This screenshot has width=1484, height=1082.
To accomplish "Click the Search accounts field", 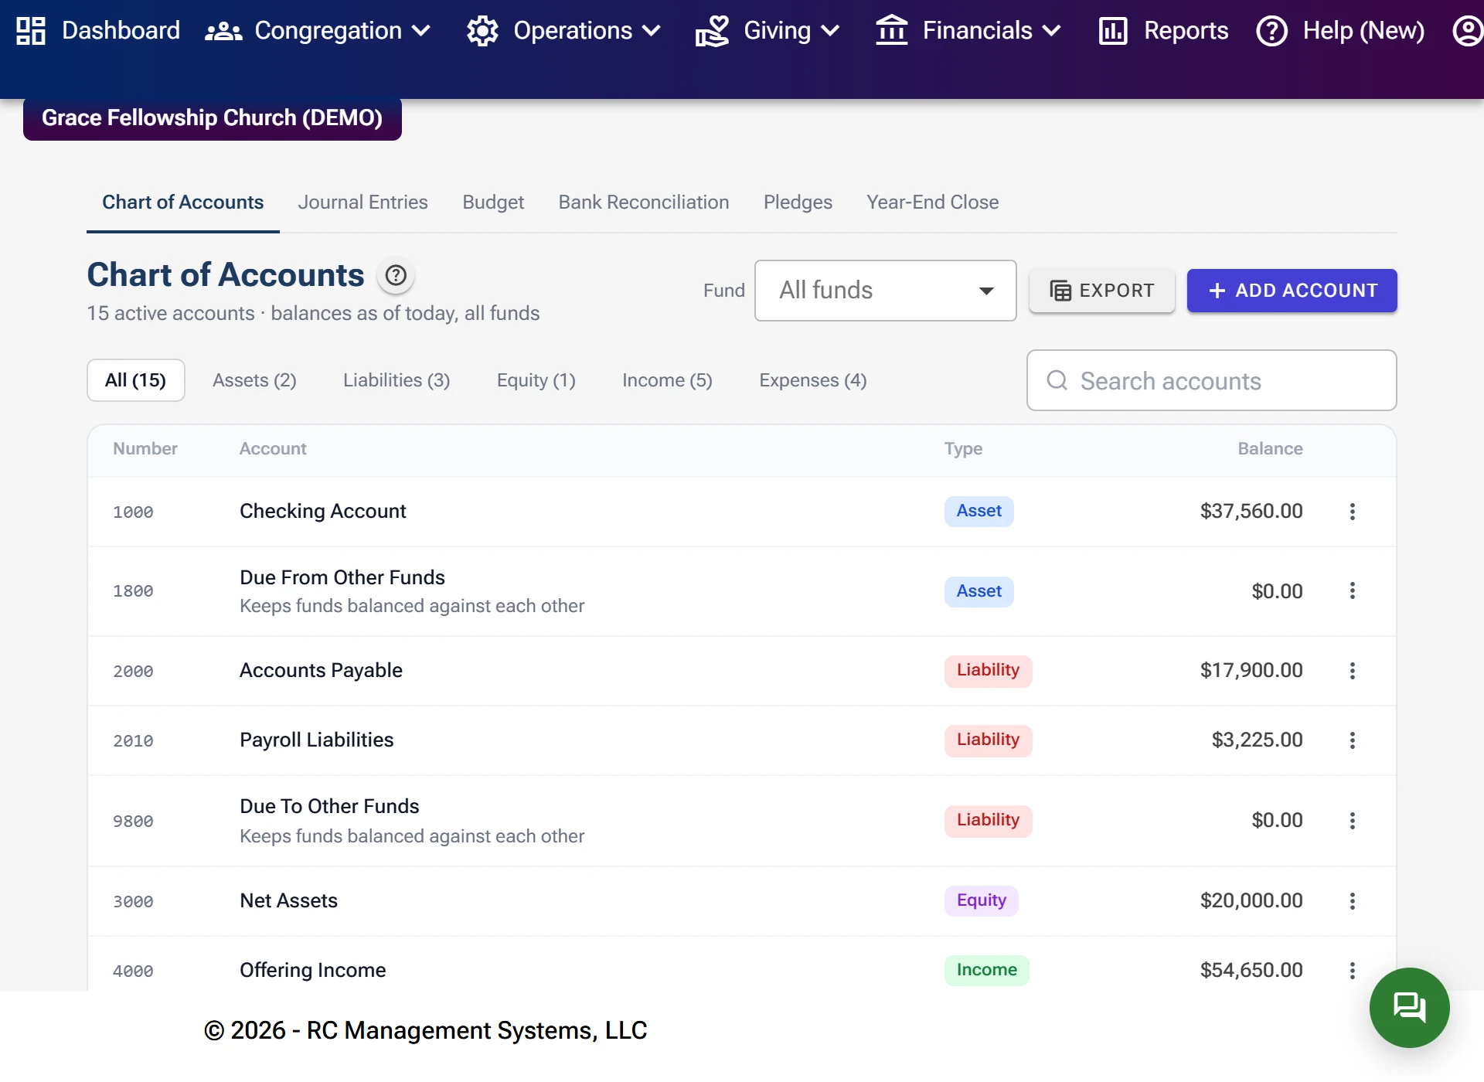I will coord(1211,380).
